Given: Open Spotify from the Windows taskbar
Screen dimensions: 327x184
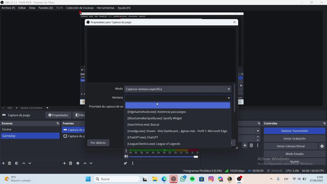Looking at the screenshot, I should point(192,179).
